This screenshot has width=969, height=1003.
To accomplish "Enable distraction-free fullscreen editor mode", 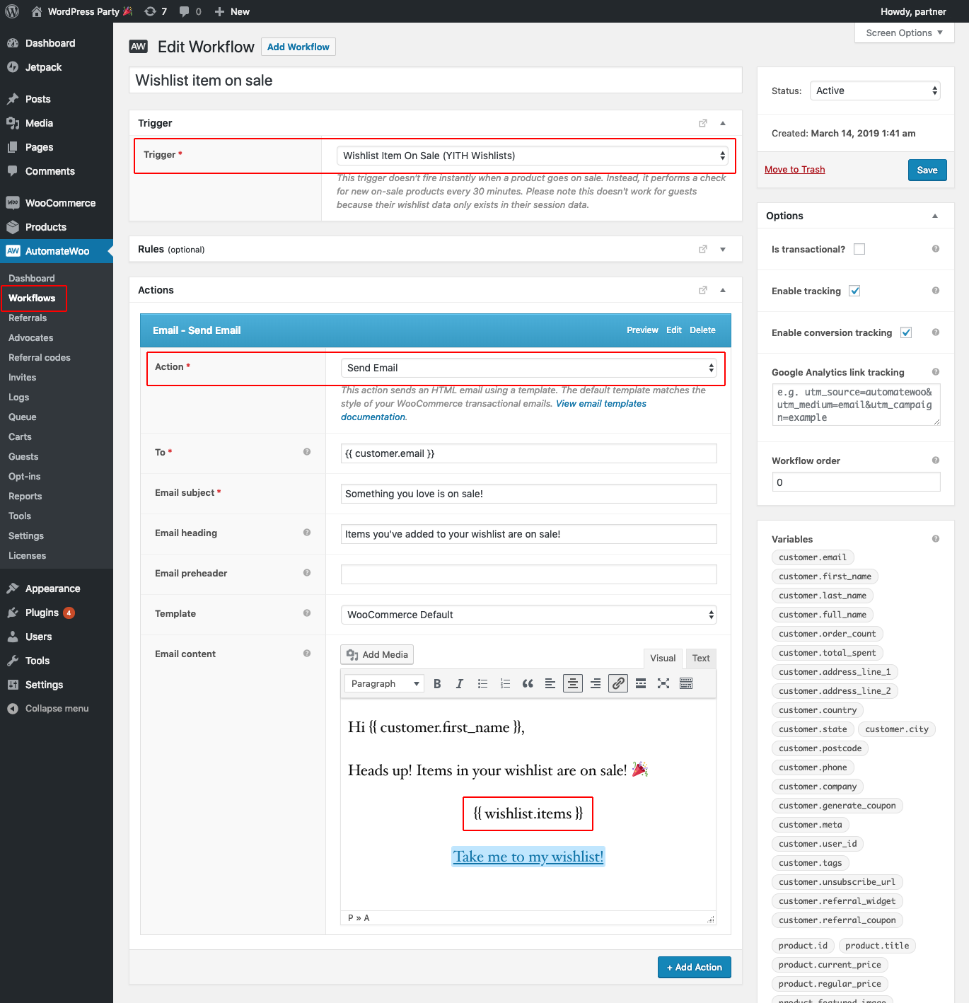I will 663,683.
